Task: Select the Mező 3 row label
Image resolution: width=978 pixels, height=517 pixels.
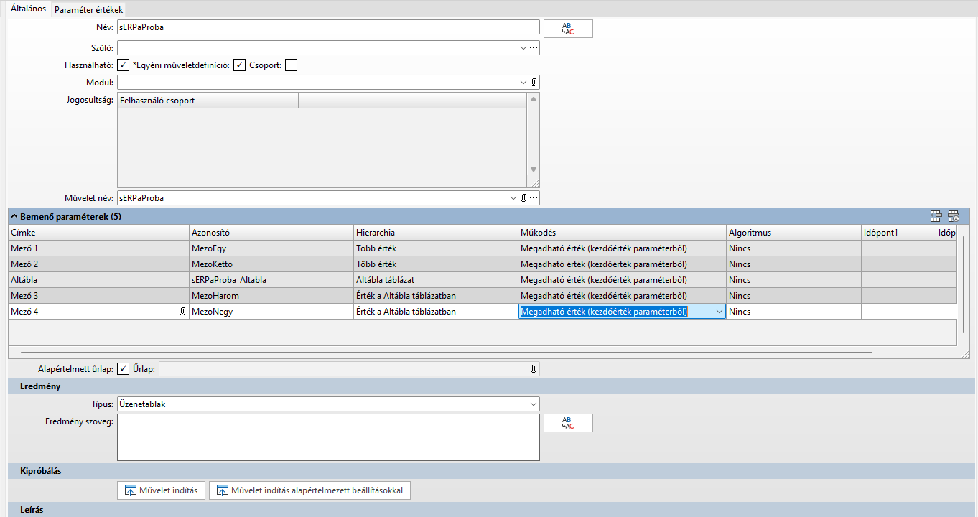Action: click(x=99, y=296)
